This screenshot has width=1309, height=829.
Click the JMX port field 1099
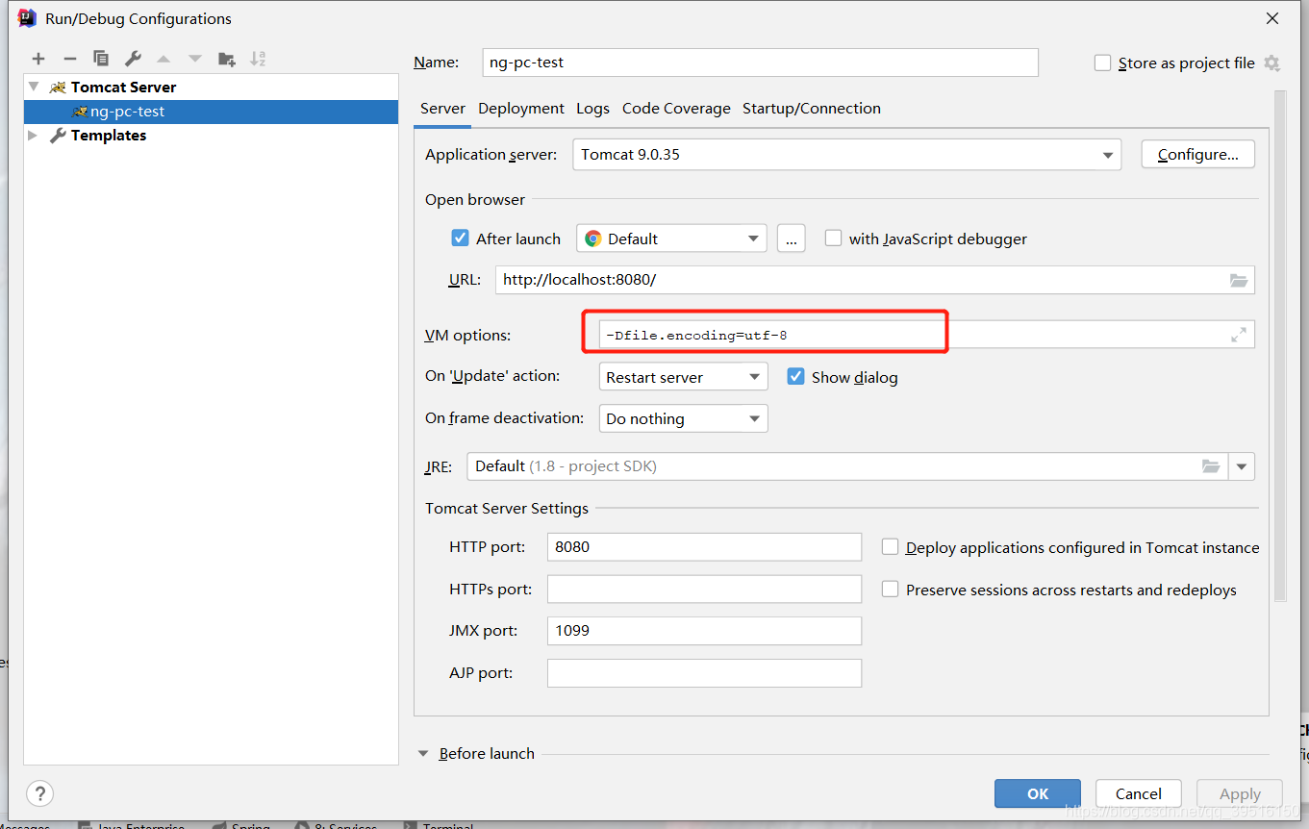pyautogui.click(x=704, y=631)
